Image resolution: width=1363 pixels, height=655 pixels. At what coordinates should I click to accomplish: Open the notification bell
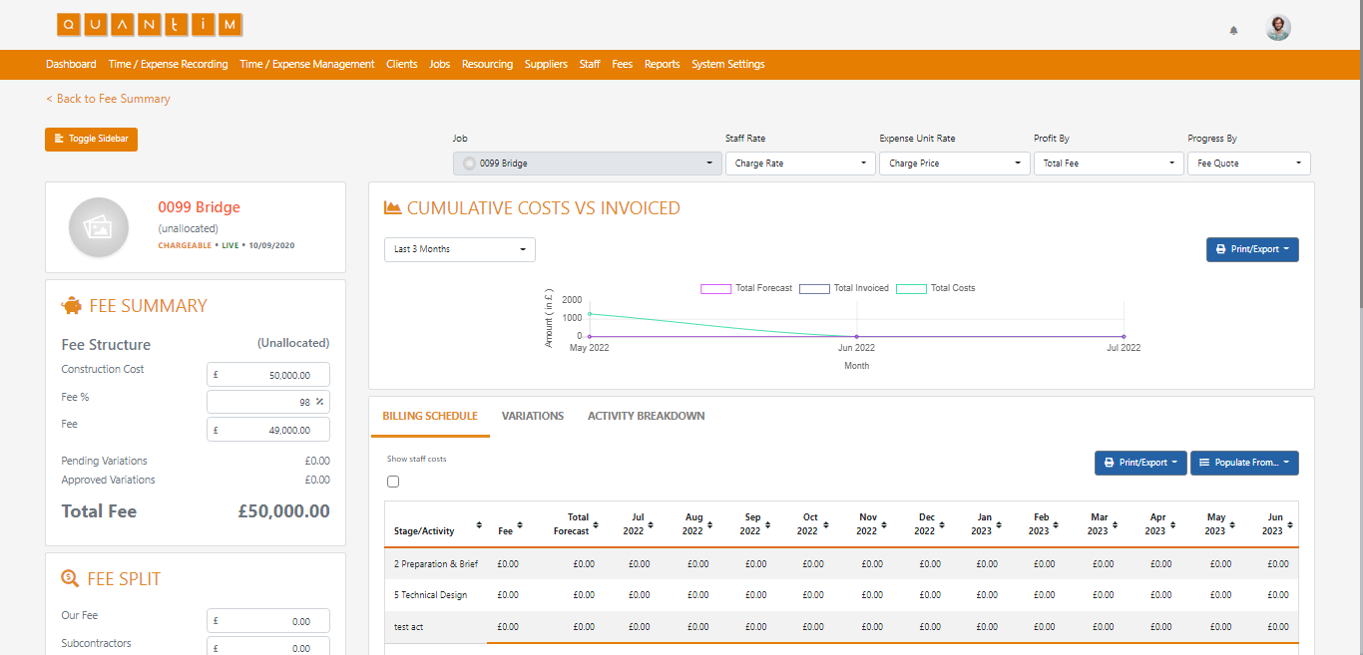pyautogui.click(x=1233, y=31)
